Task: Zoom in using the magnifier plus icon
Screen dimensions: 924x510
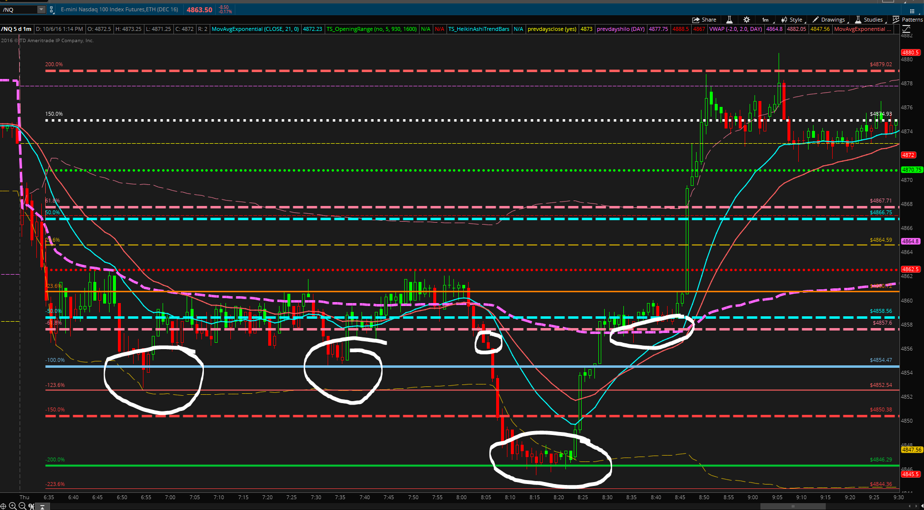Action: [x=13, y=506]
